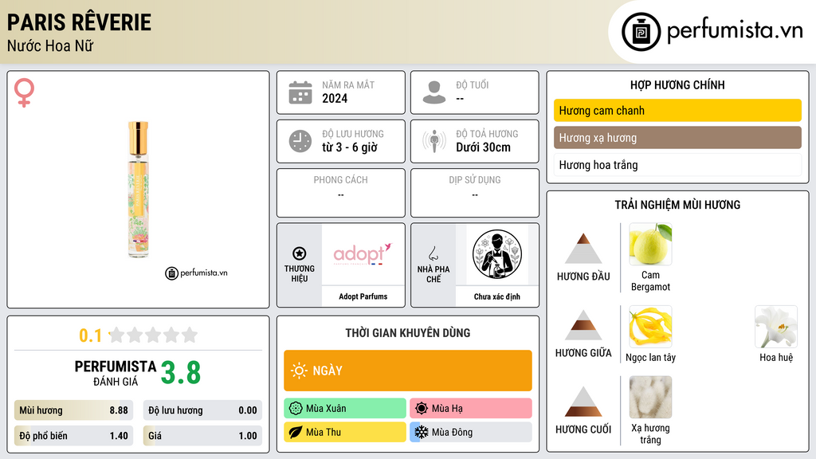Open the Ngọc lan tây note image
816x459 pixels.
pyautogui.click(x=650, y=327)
